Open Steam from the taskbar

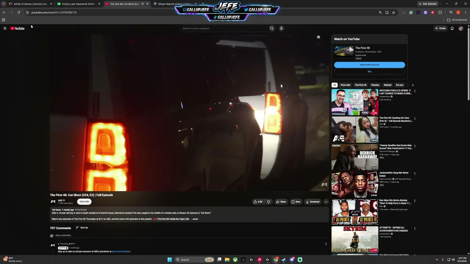(x=283, y=260)
